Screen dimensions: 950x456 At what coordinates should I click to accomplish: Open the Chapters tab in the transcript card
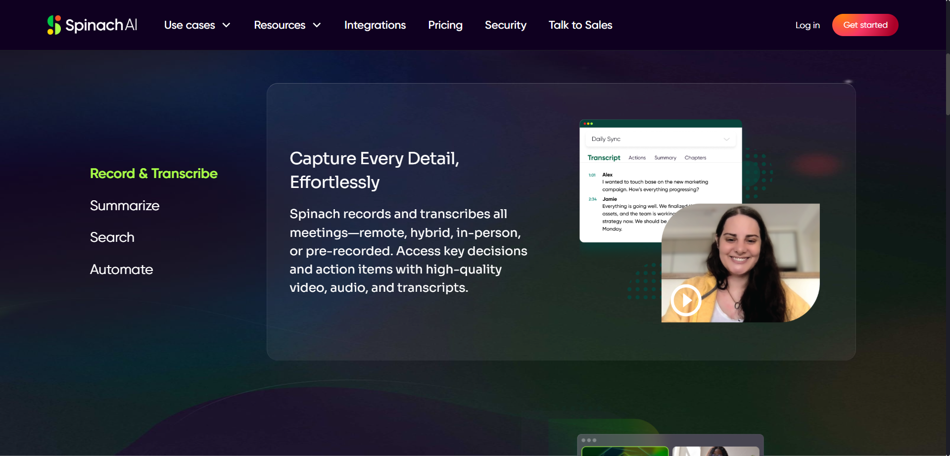[x=695, y=157]
